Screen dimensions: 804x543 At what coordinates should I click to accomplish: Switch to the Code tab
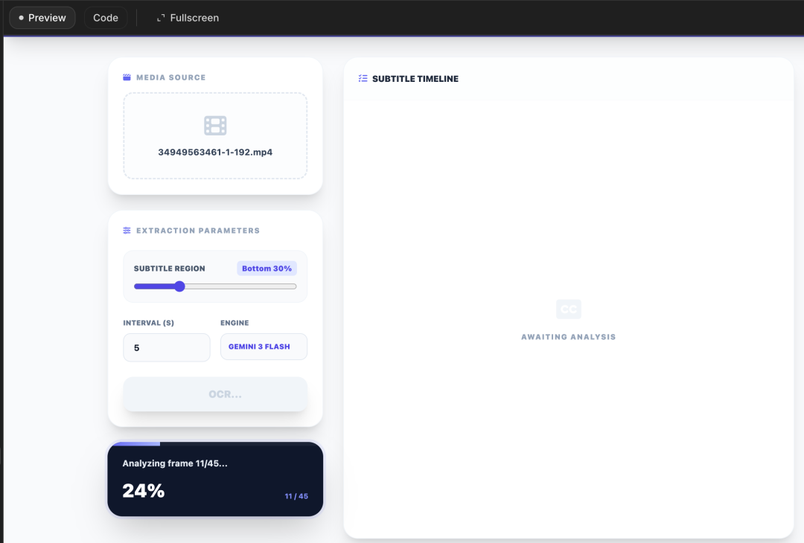click(x=105, y=17)
